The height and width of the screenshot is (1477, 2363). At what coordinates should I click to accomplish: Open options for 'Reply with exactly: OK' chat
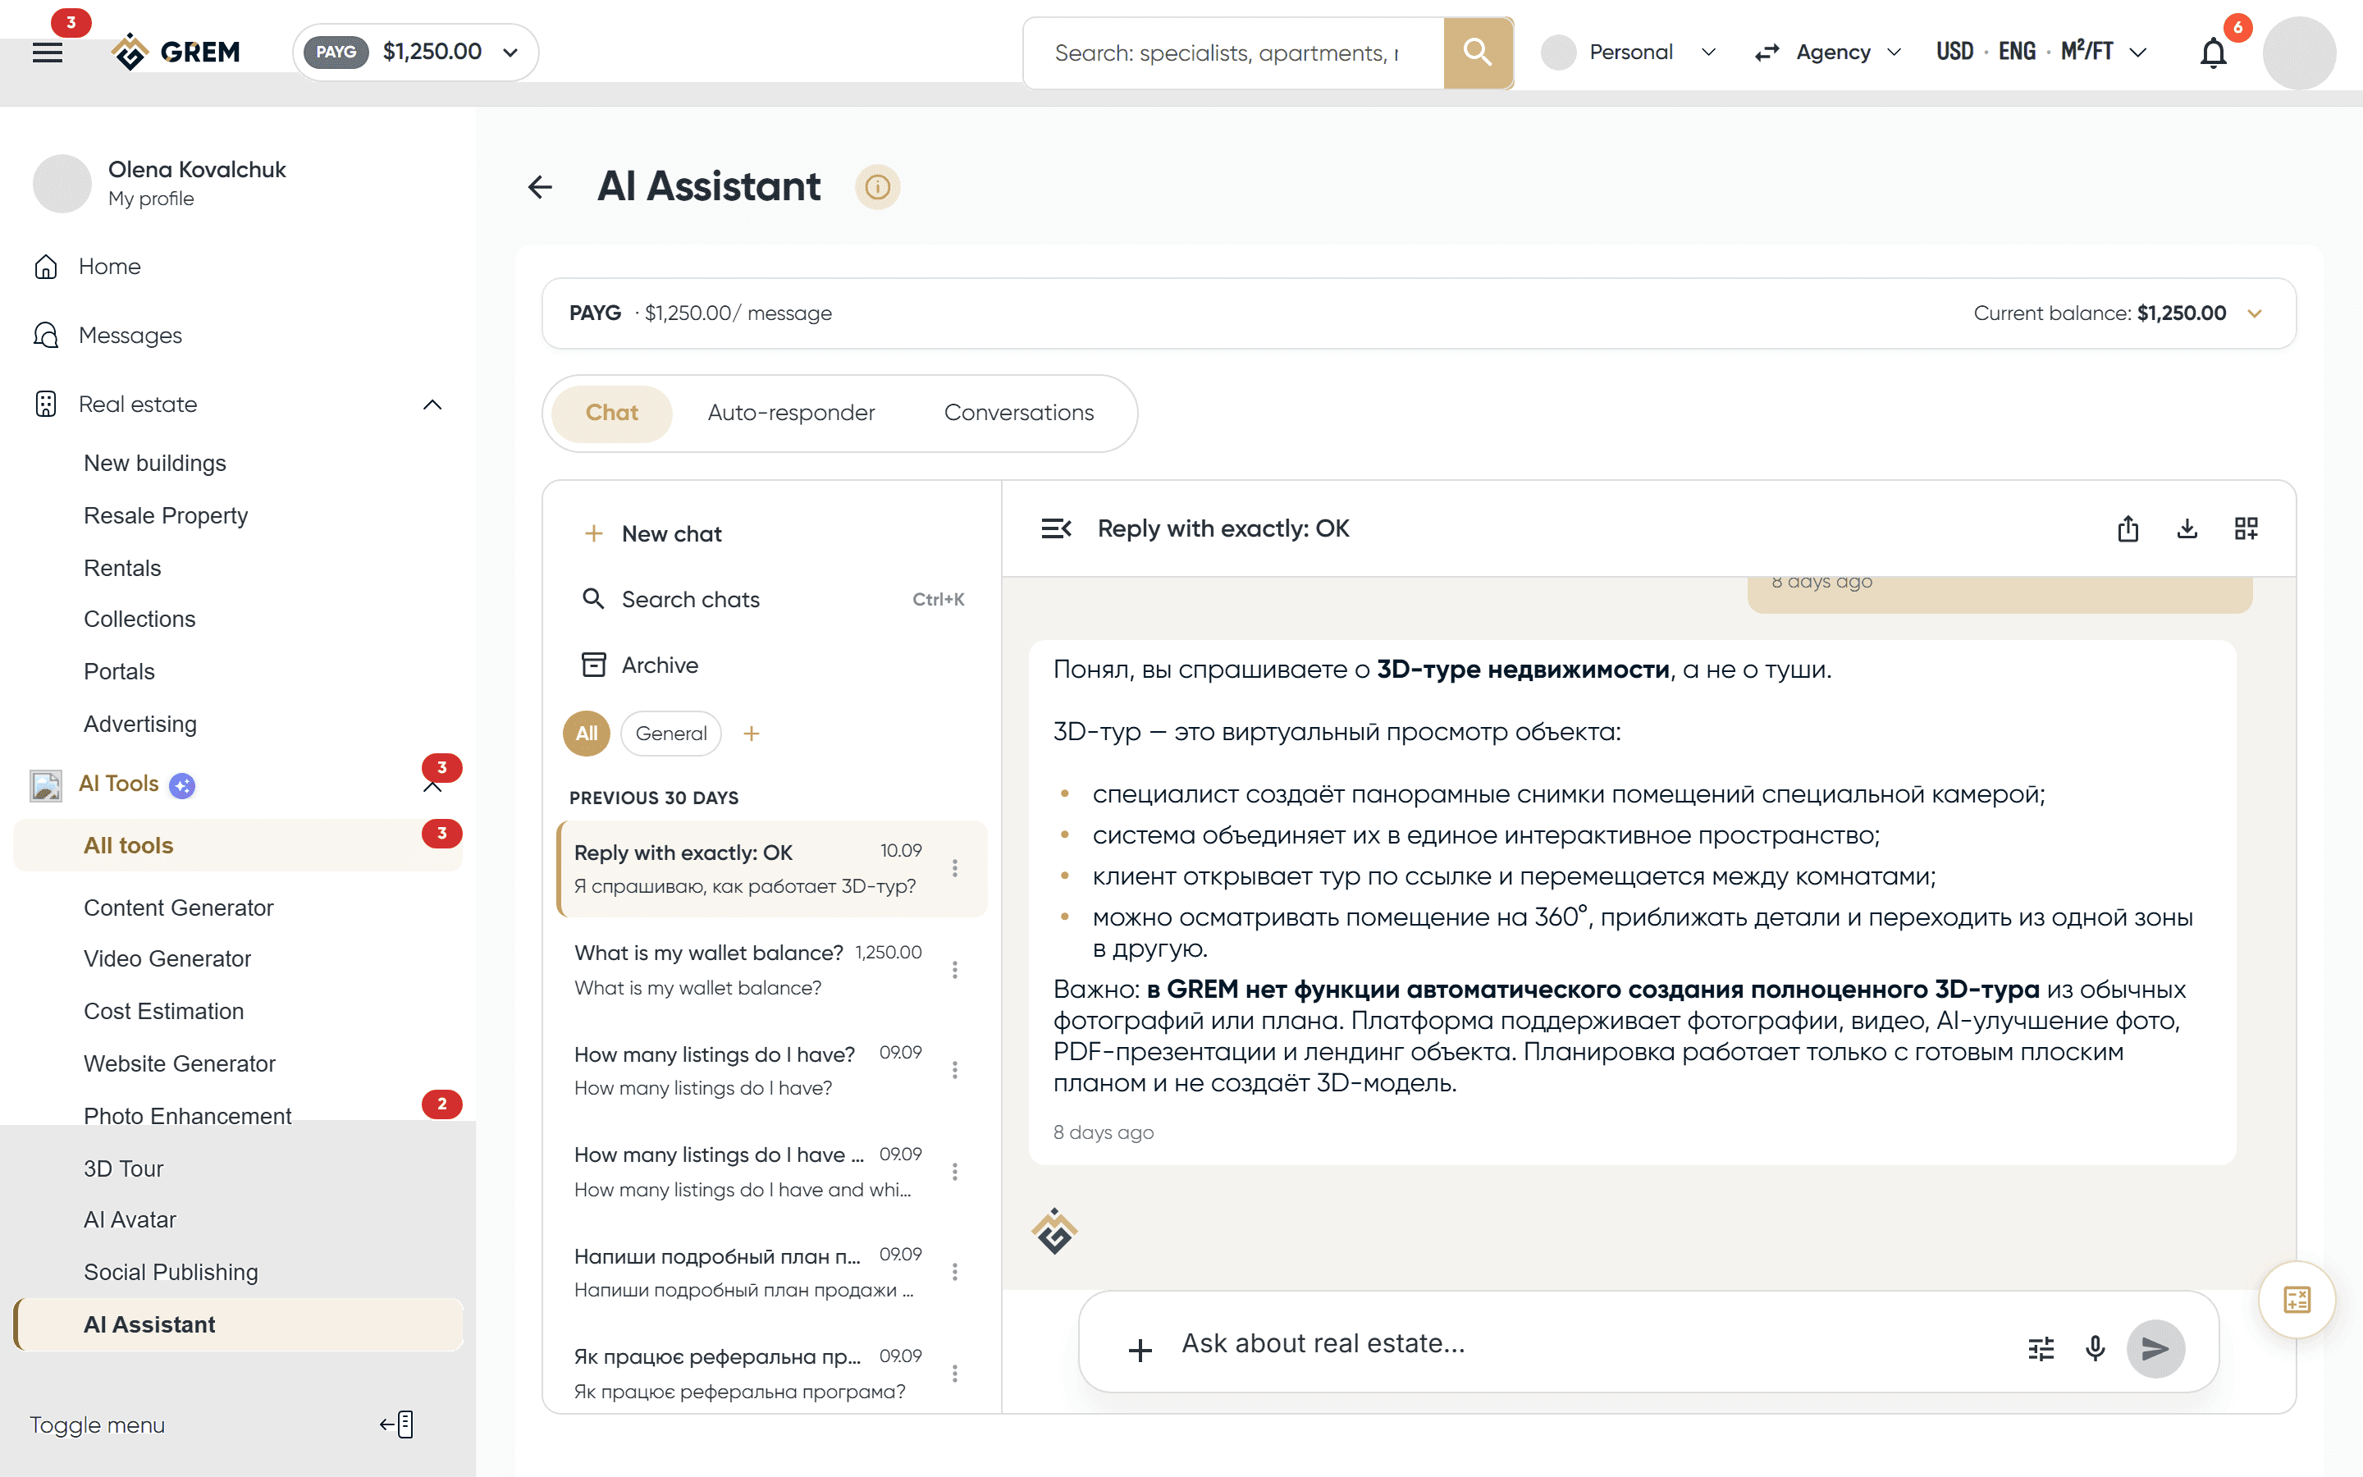(955, 867)
